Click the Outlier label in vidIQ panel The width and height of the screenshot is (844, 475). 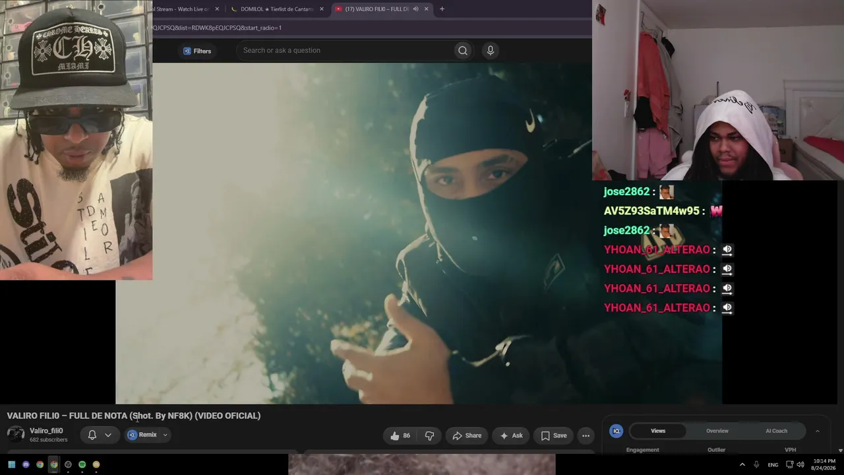[717, 450]
